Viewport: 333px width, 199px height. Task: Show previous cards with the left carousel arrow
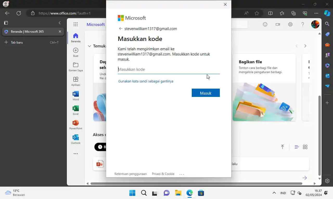click(x=297, y=46)
